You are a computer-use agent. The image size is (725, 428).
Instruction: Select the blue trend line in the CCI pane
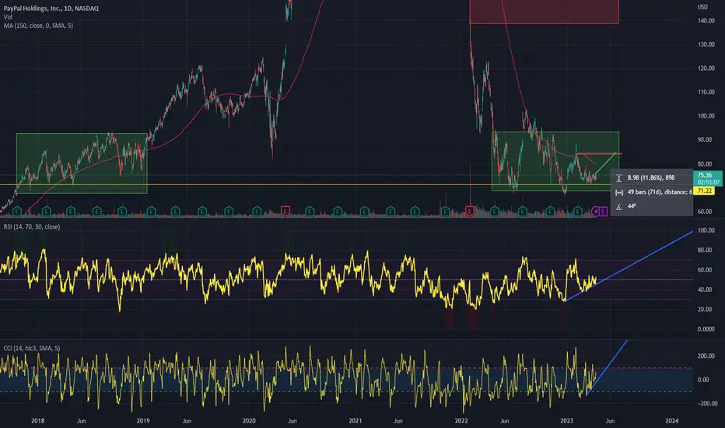(606, 368)
